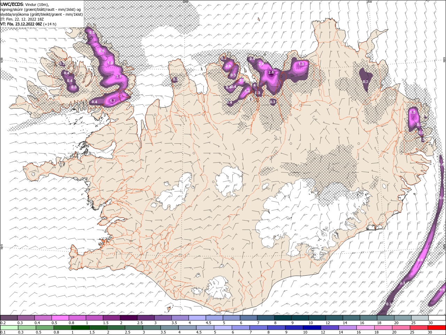Pick the darkest purple swatch in upper legend

(x=129, y=318)
